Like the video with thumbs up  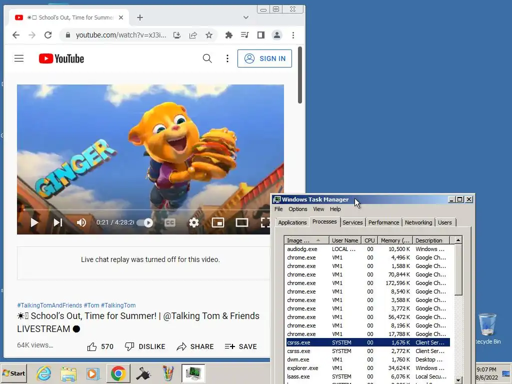click(x=100, y=346)
